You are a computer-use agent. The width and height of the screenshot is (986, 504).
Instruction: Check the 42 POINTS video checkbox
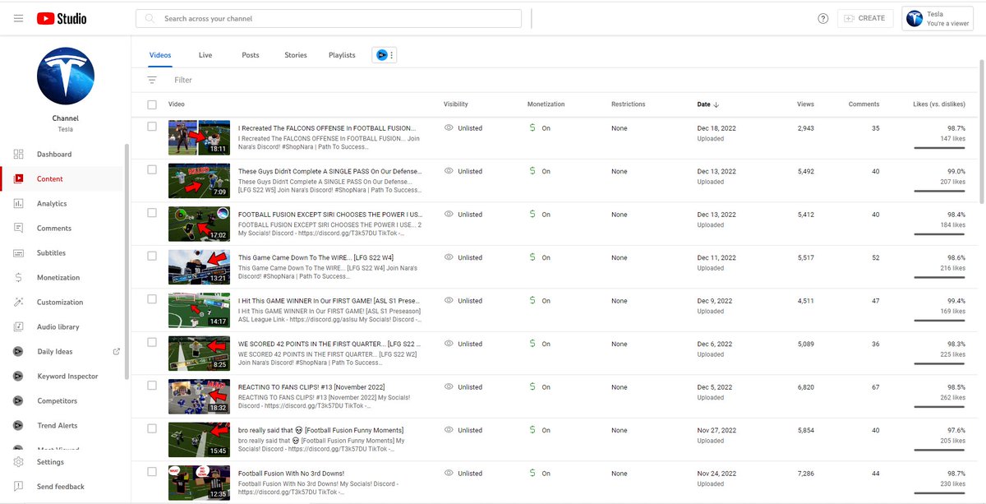[x=152, y=342]
